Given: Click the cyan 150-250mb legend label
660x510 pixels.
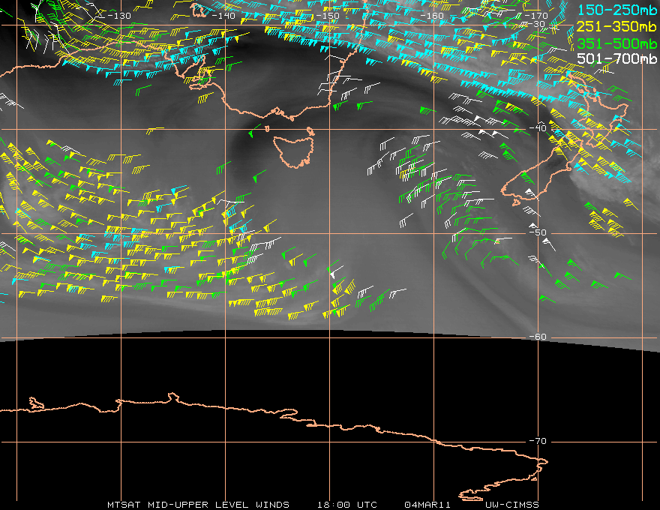Looking at the screenshot, I should 617,9.
